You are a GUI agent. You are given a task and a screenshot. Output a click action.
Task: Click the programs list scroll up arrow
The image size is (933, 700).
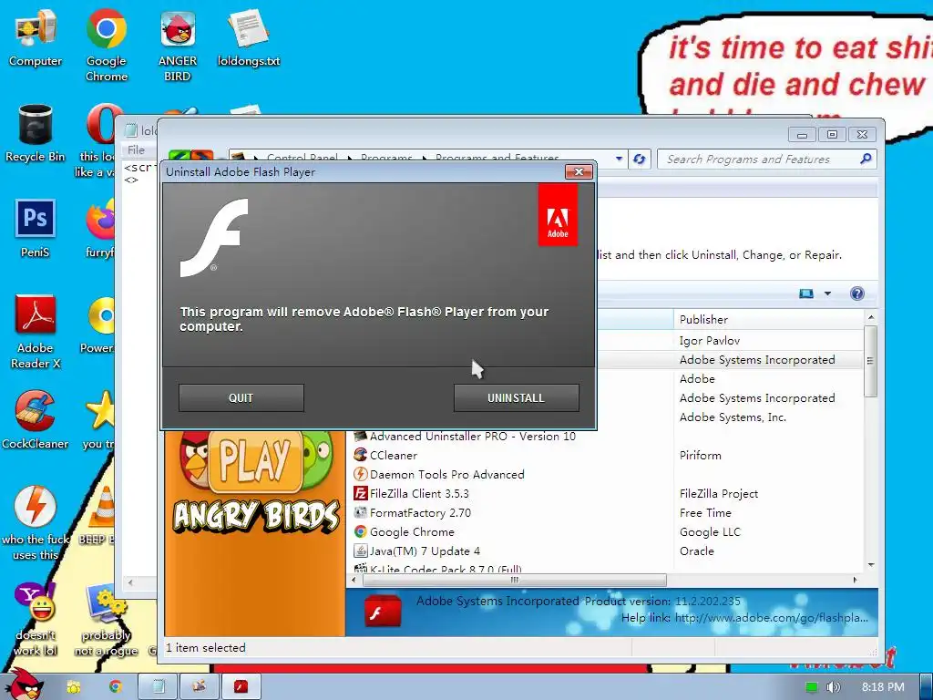coord(870,317)
